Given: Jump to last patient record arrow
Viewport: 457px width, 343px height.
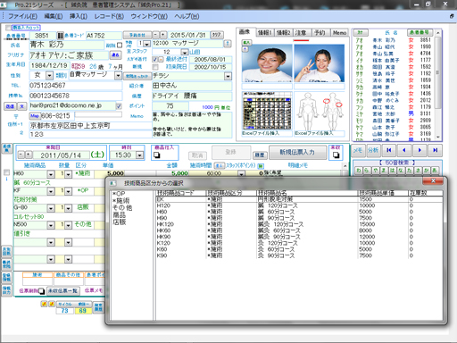Looking at the screenshot, I should pyautogui.click(x=435, y=150).
